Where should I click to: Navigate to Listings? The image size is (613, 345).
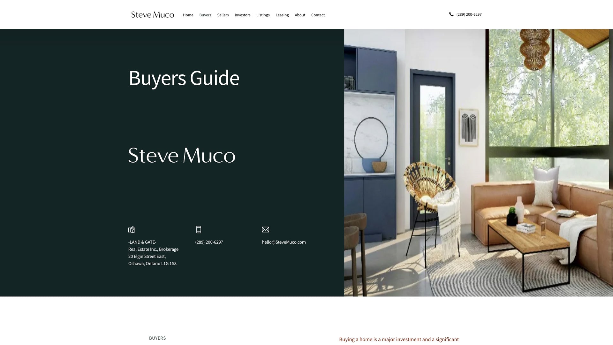[263, 15]
